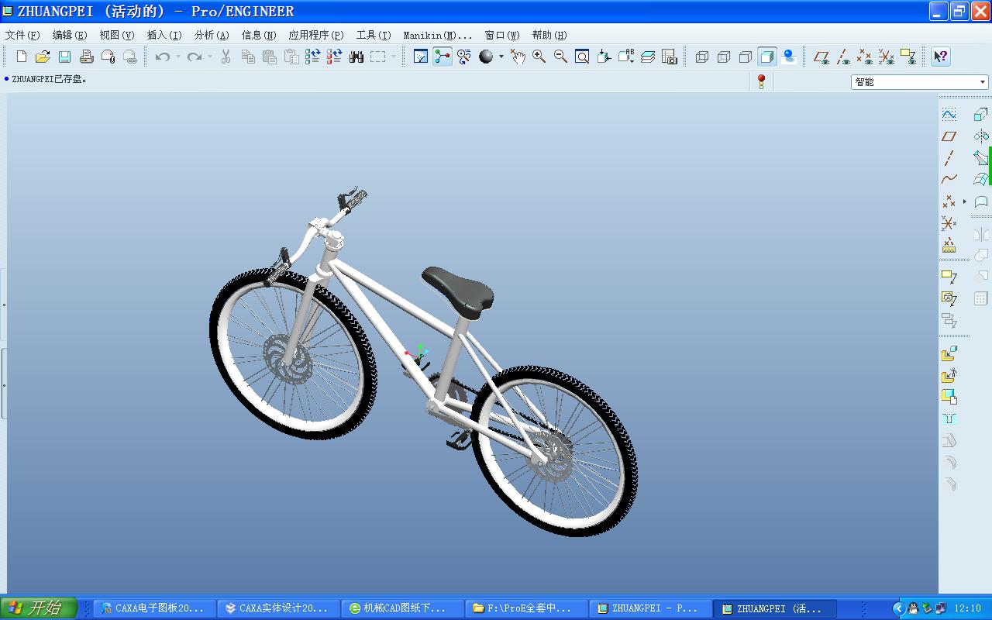
Task: Click the revolve tool in right toolbar
Action: (981, 136)
